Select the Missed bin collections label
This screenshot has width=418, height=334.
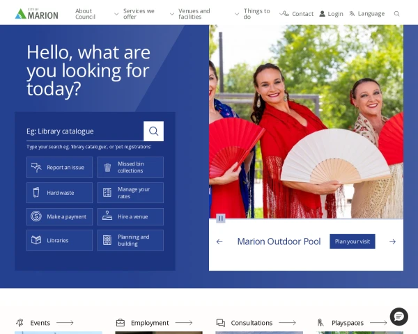(x=131, y=167)
